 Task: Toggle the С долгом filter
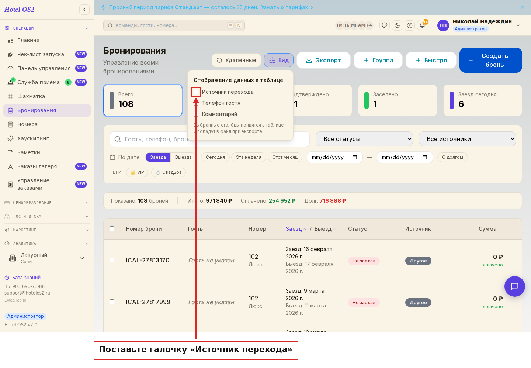click(452, 157)
